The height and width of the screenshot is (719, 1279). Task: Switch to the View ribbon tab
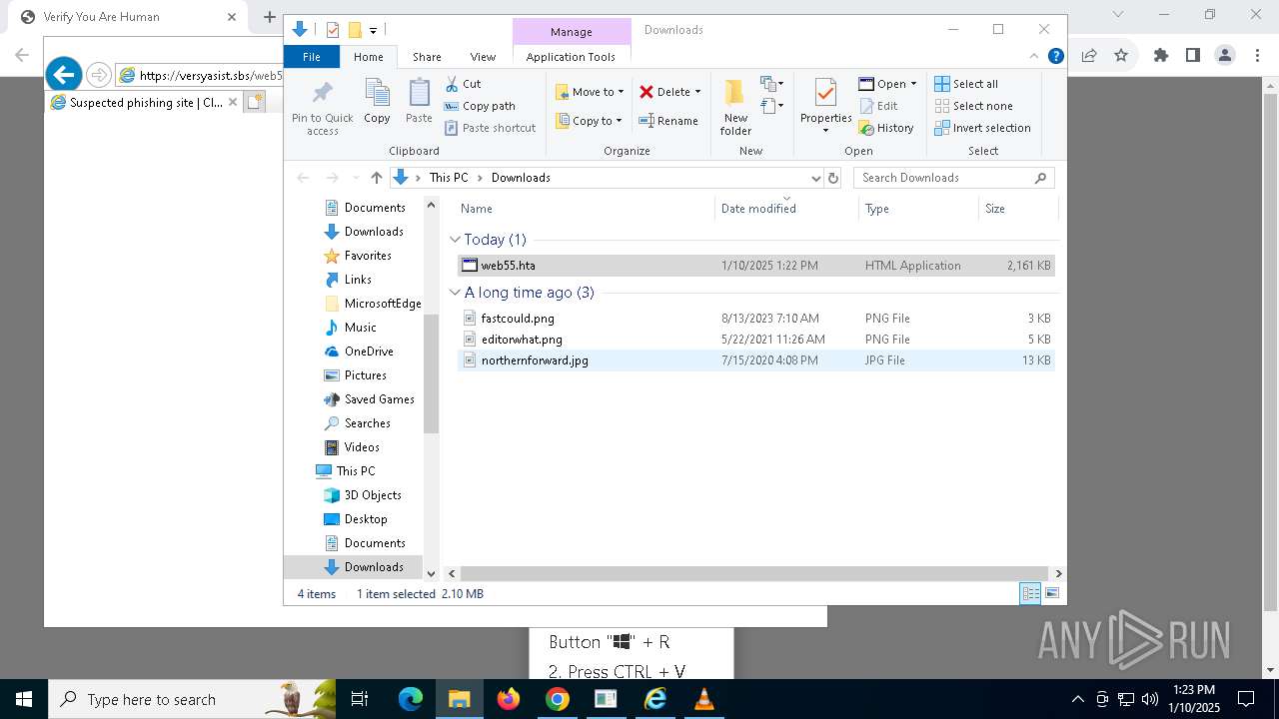(x=483, y=57)
